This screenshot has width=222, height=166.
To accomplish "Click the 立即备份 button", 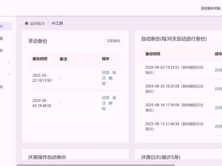I will point(113,41).
